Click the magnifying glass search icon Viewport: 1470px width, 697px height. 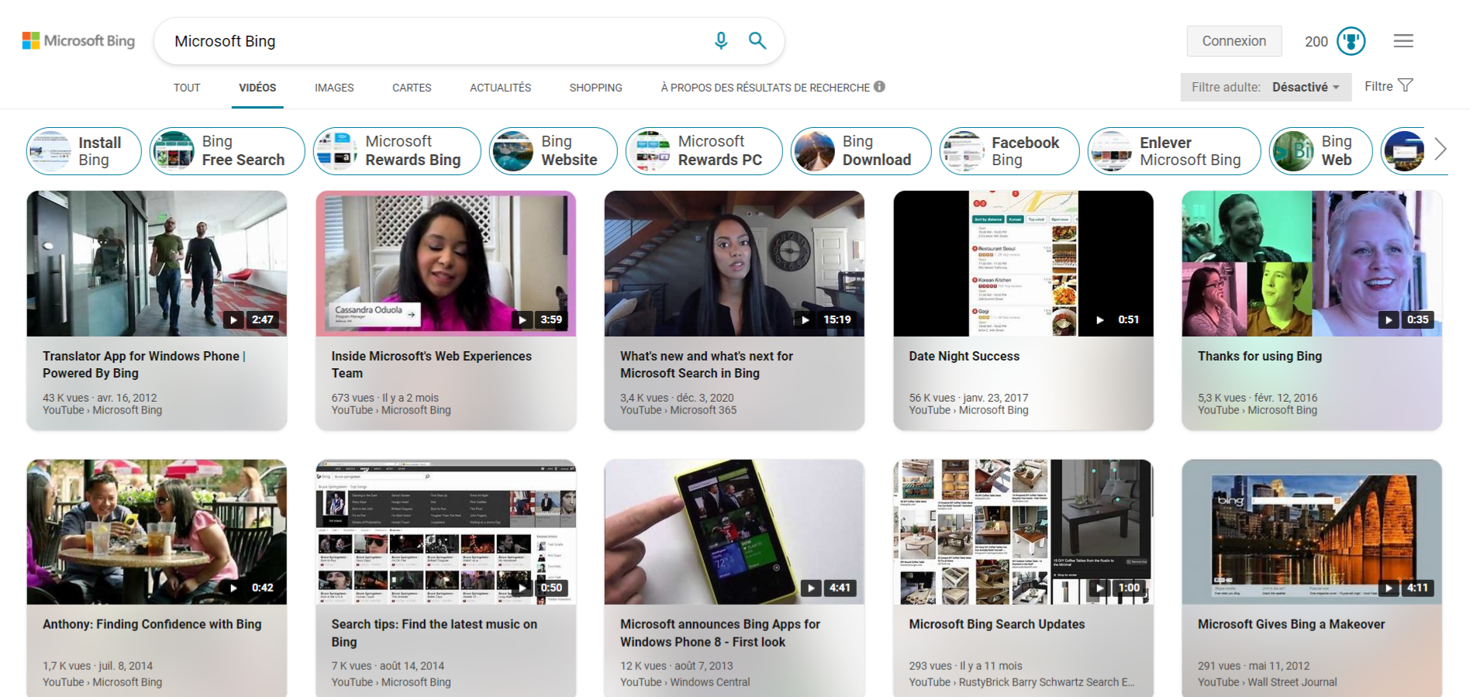tap(757, 40)
